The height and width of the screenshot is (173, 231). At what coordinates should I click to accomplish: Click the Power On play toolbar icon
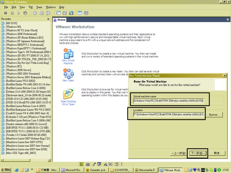coord(19,13)
